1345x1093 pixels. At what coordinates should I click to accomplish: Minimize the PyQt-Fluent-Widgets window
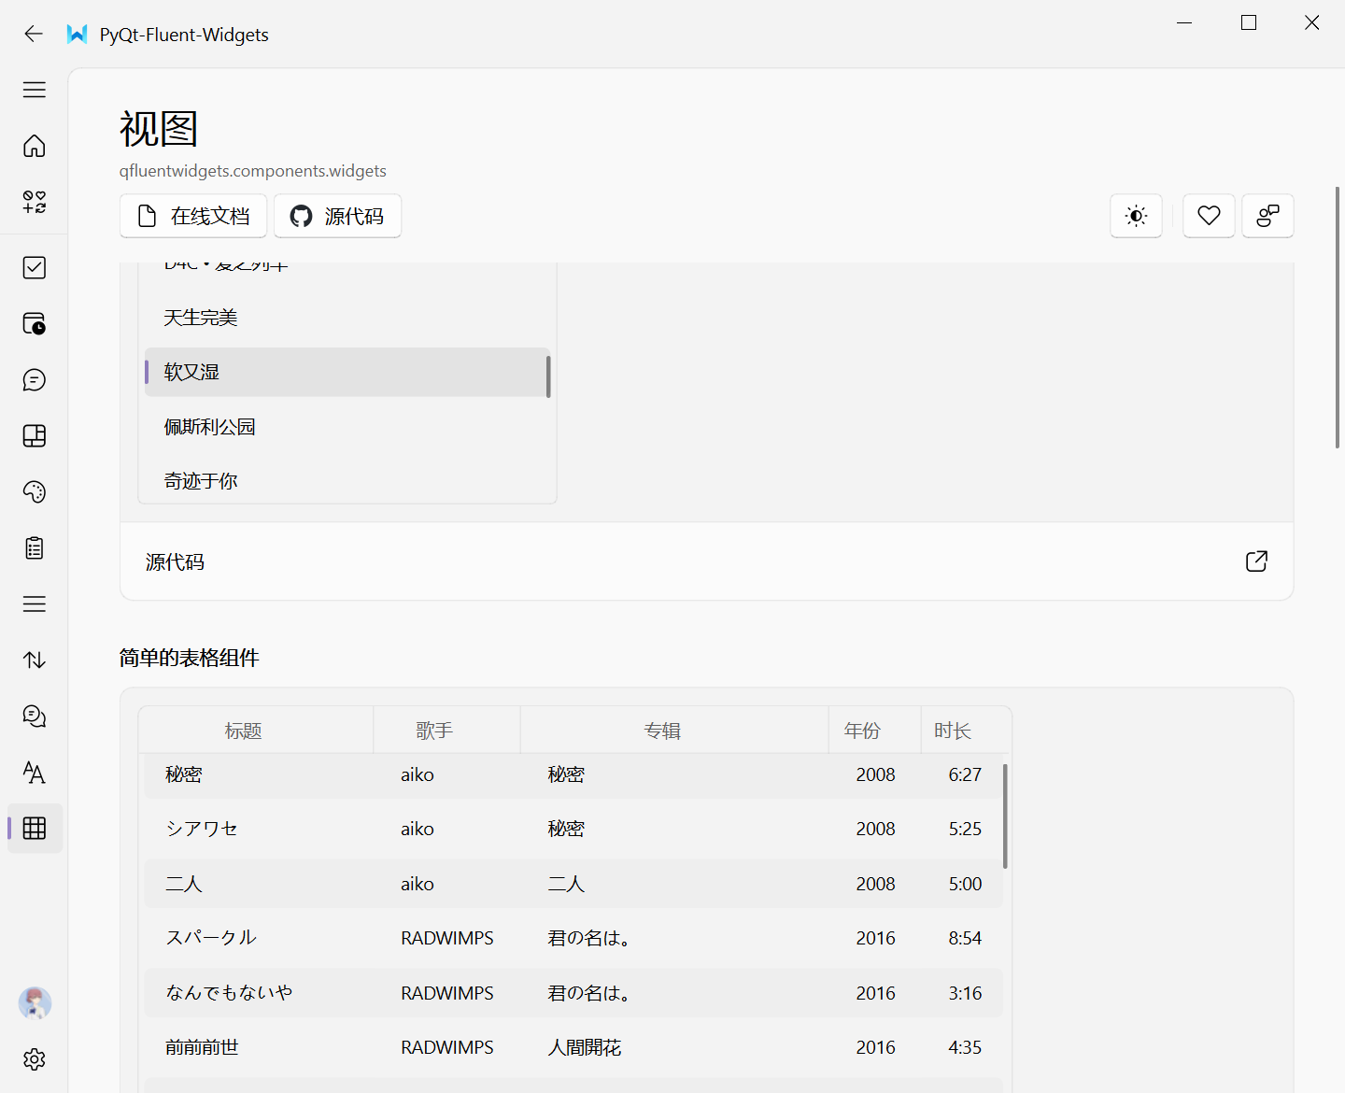click(x=1184, y=22)
